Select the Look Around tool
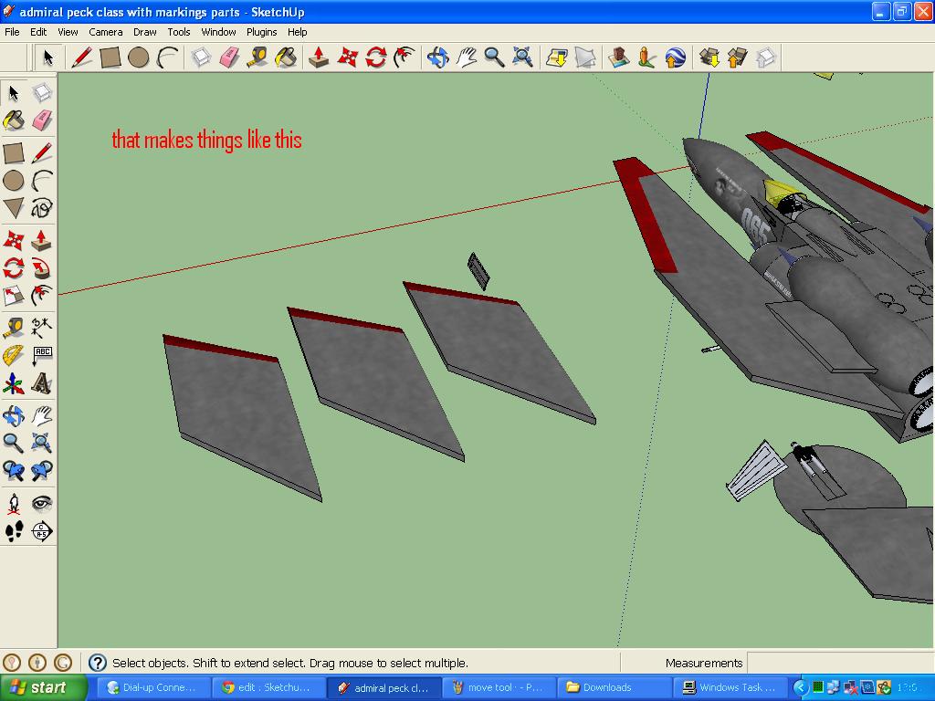 coord(42,503)
